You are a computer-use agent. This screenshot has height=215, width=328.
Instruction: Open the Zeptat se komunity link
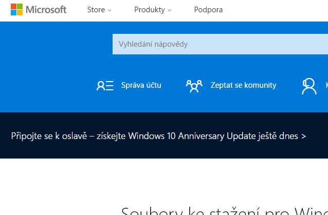(x=243, y=85)
